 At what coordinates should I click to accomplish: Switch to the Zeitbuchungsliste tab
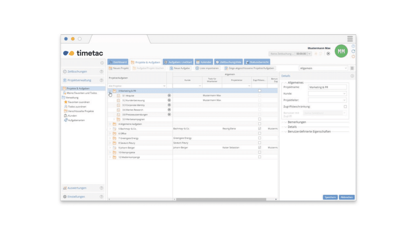(x=228, y=62)
